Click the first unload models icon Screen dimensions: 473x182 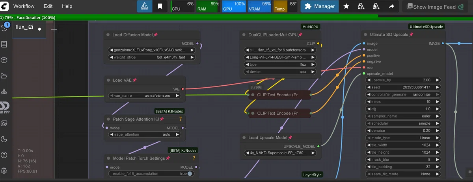(x=361, y=6)
